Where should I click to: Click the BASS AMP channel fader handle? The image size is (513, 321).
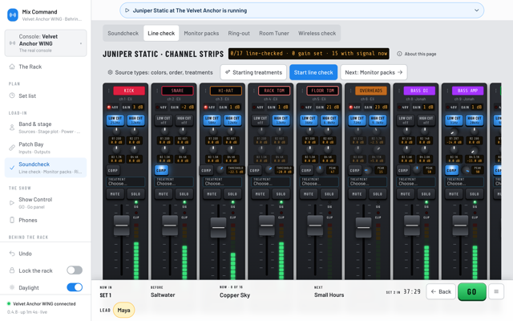pos(460,226)
